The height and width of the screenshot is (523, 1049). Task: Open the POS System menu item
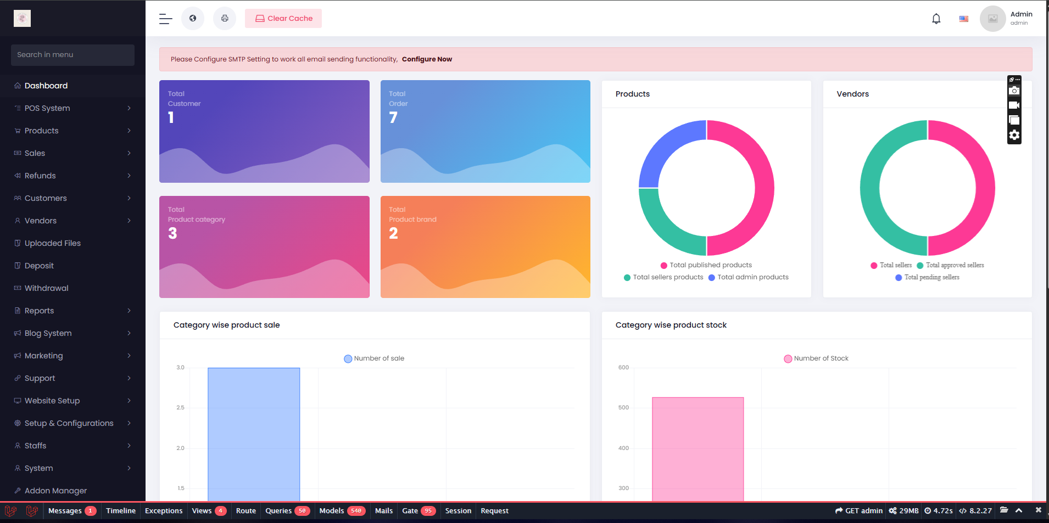(x=72, y=108)
